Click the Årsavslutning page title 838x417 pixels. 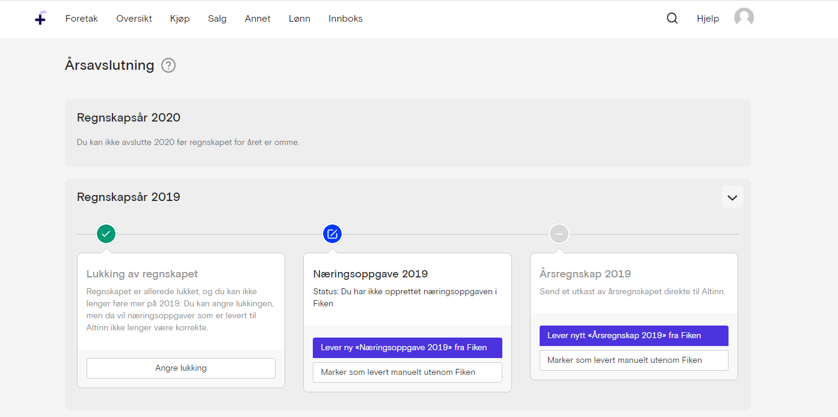[109, 65]
